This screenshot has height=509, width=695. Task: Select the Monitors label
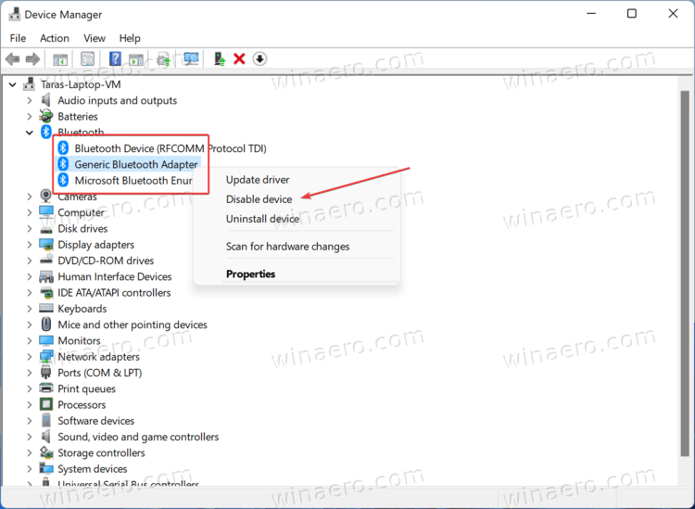click(x=79, y=340)
